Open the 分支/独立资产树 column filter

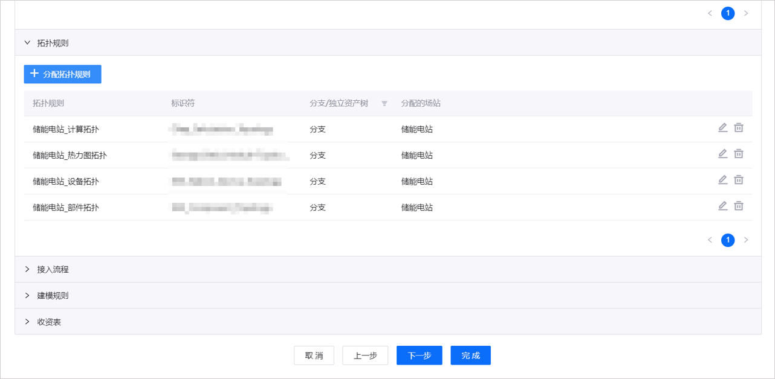[x=384, y=104]
